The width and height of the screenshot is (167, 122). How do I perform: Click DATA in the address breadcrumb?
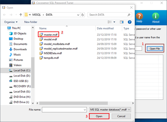point(49,15)
